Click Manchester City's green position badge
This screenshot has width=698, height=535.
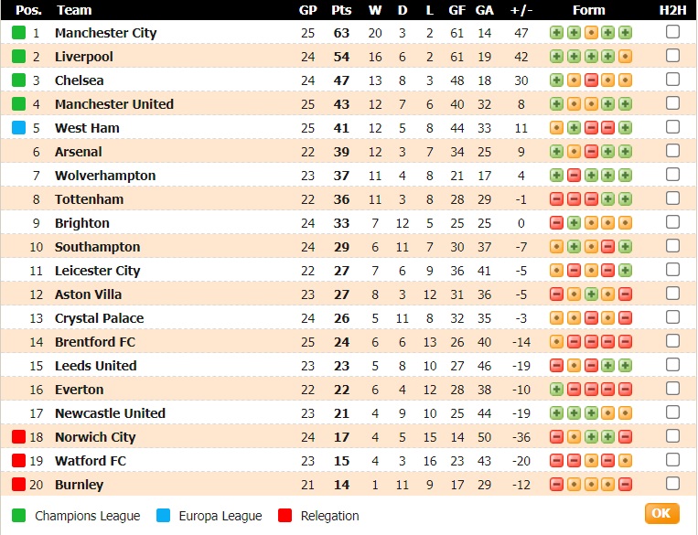(x=18, y=33)
